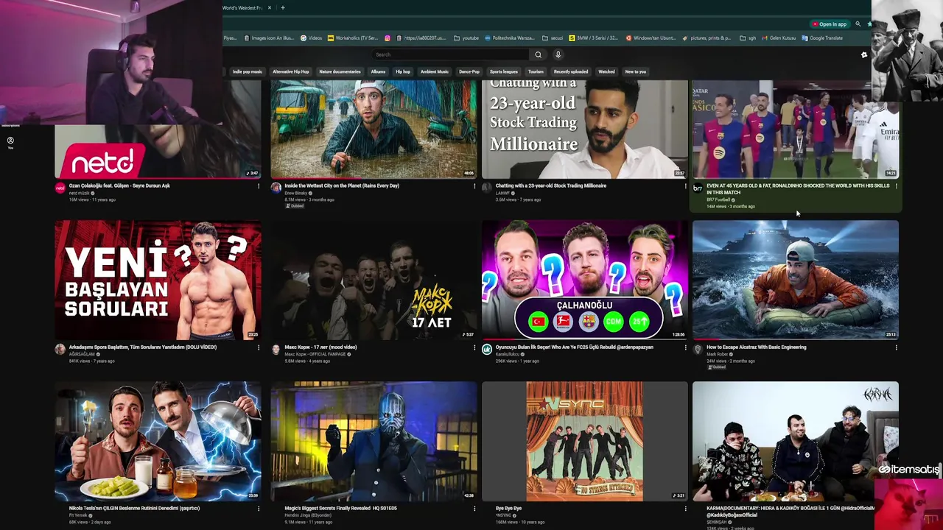Close the World's Weirdest browser tab
Image resolution: width=943 pixels, height=530 pixels.
pyautogui.click(x=270, y=7)
